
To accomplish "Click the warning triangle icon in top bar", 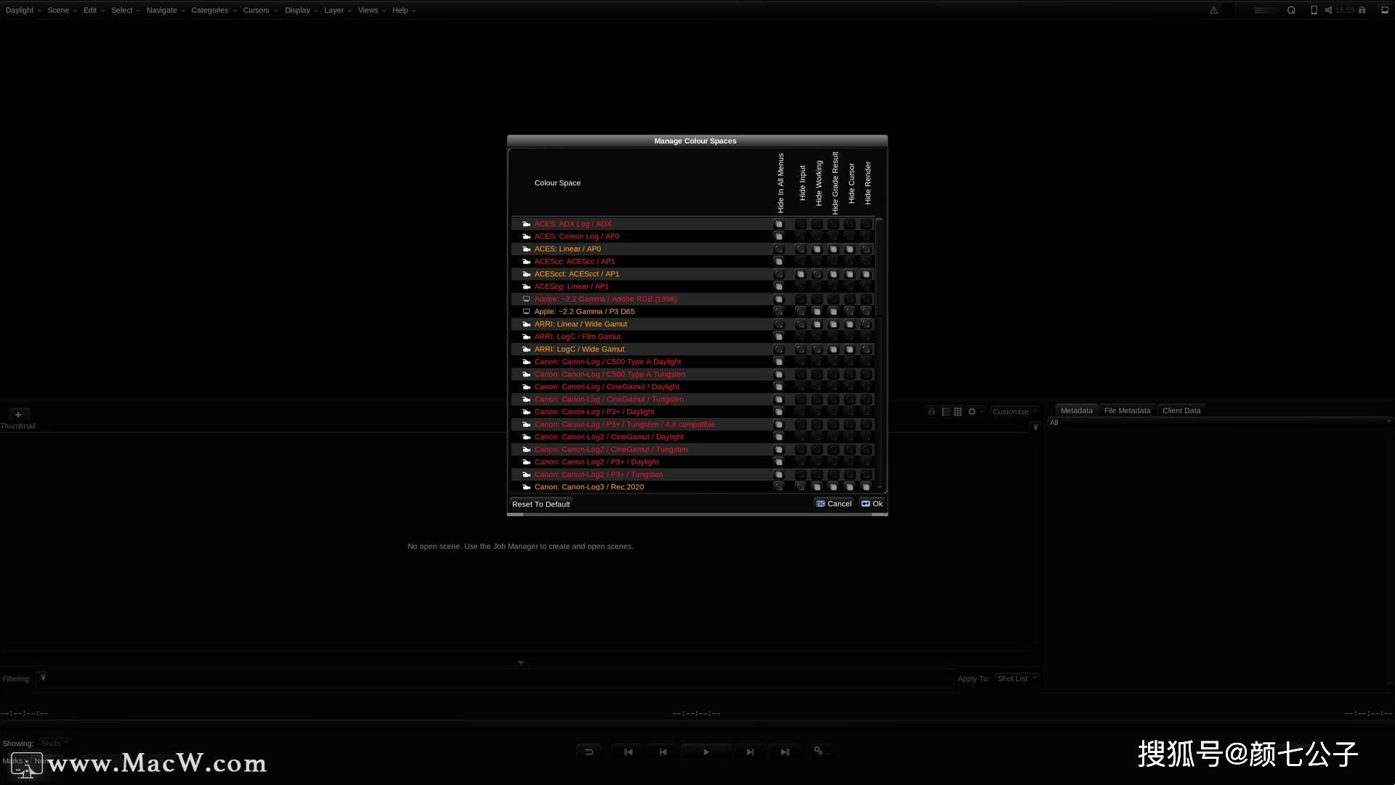I will click(1213, 10).
